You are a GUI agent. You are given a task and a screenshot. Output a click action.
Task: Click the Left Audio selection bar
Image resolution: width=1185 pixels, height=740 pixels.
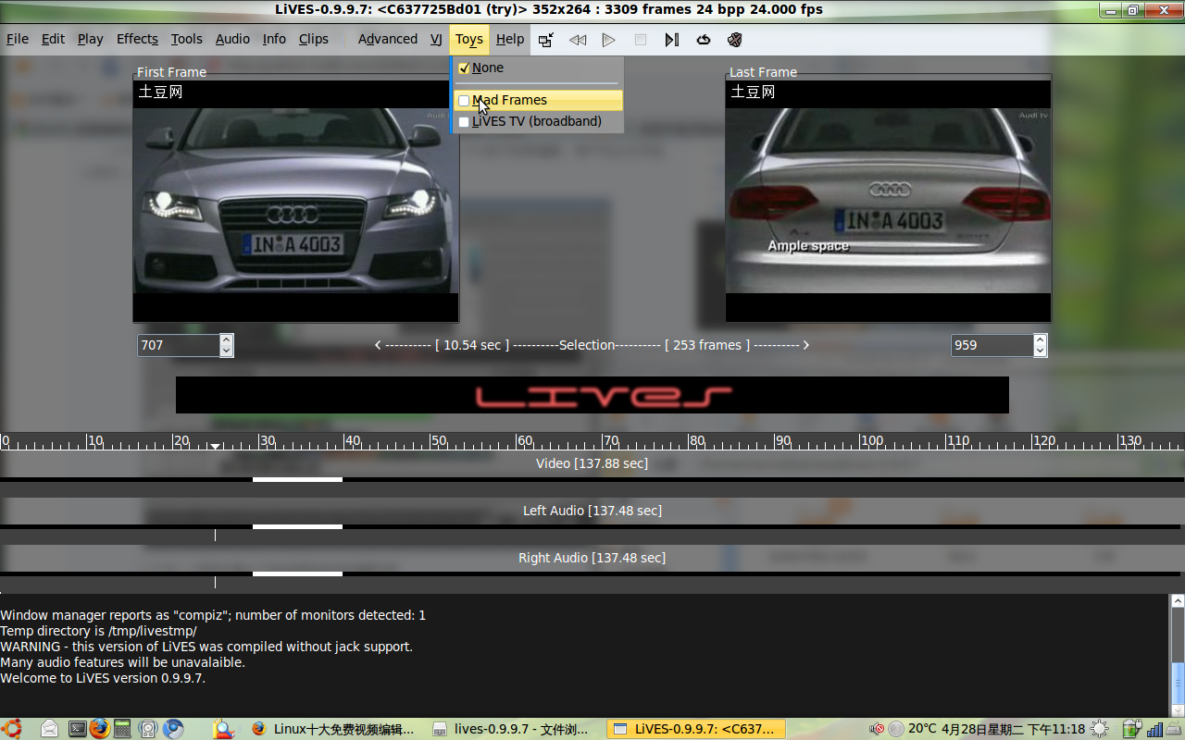coord(297,526)
